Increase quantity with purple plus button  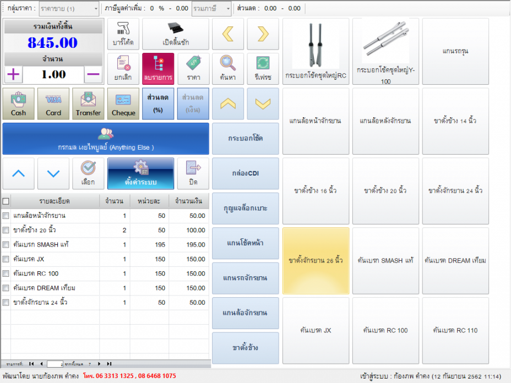click(13, 74)
